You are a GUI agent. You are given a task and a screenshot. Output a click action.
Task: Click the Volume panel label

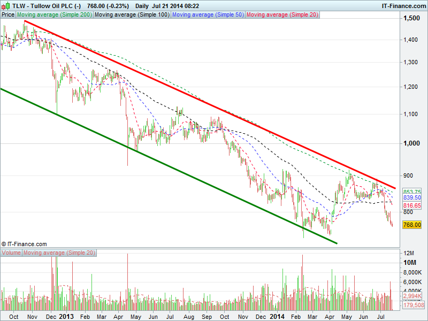pos(11,253)
